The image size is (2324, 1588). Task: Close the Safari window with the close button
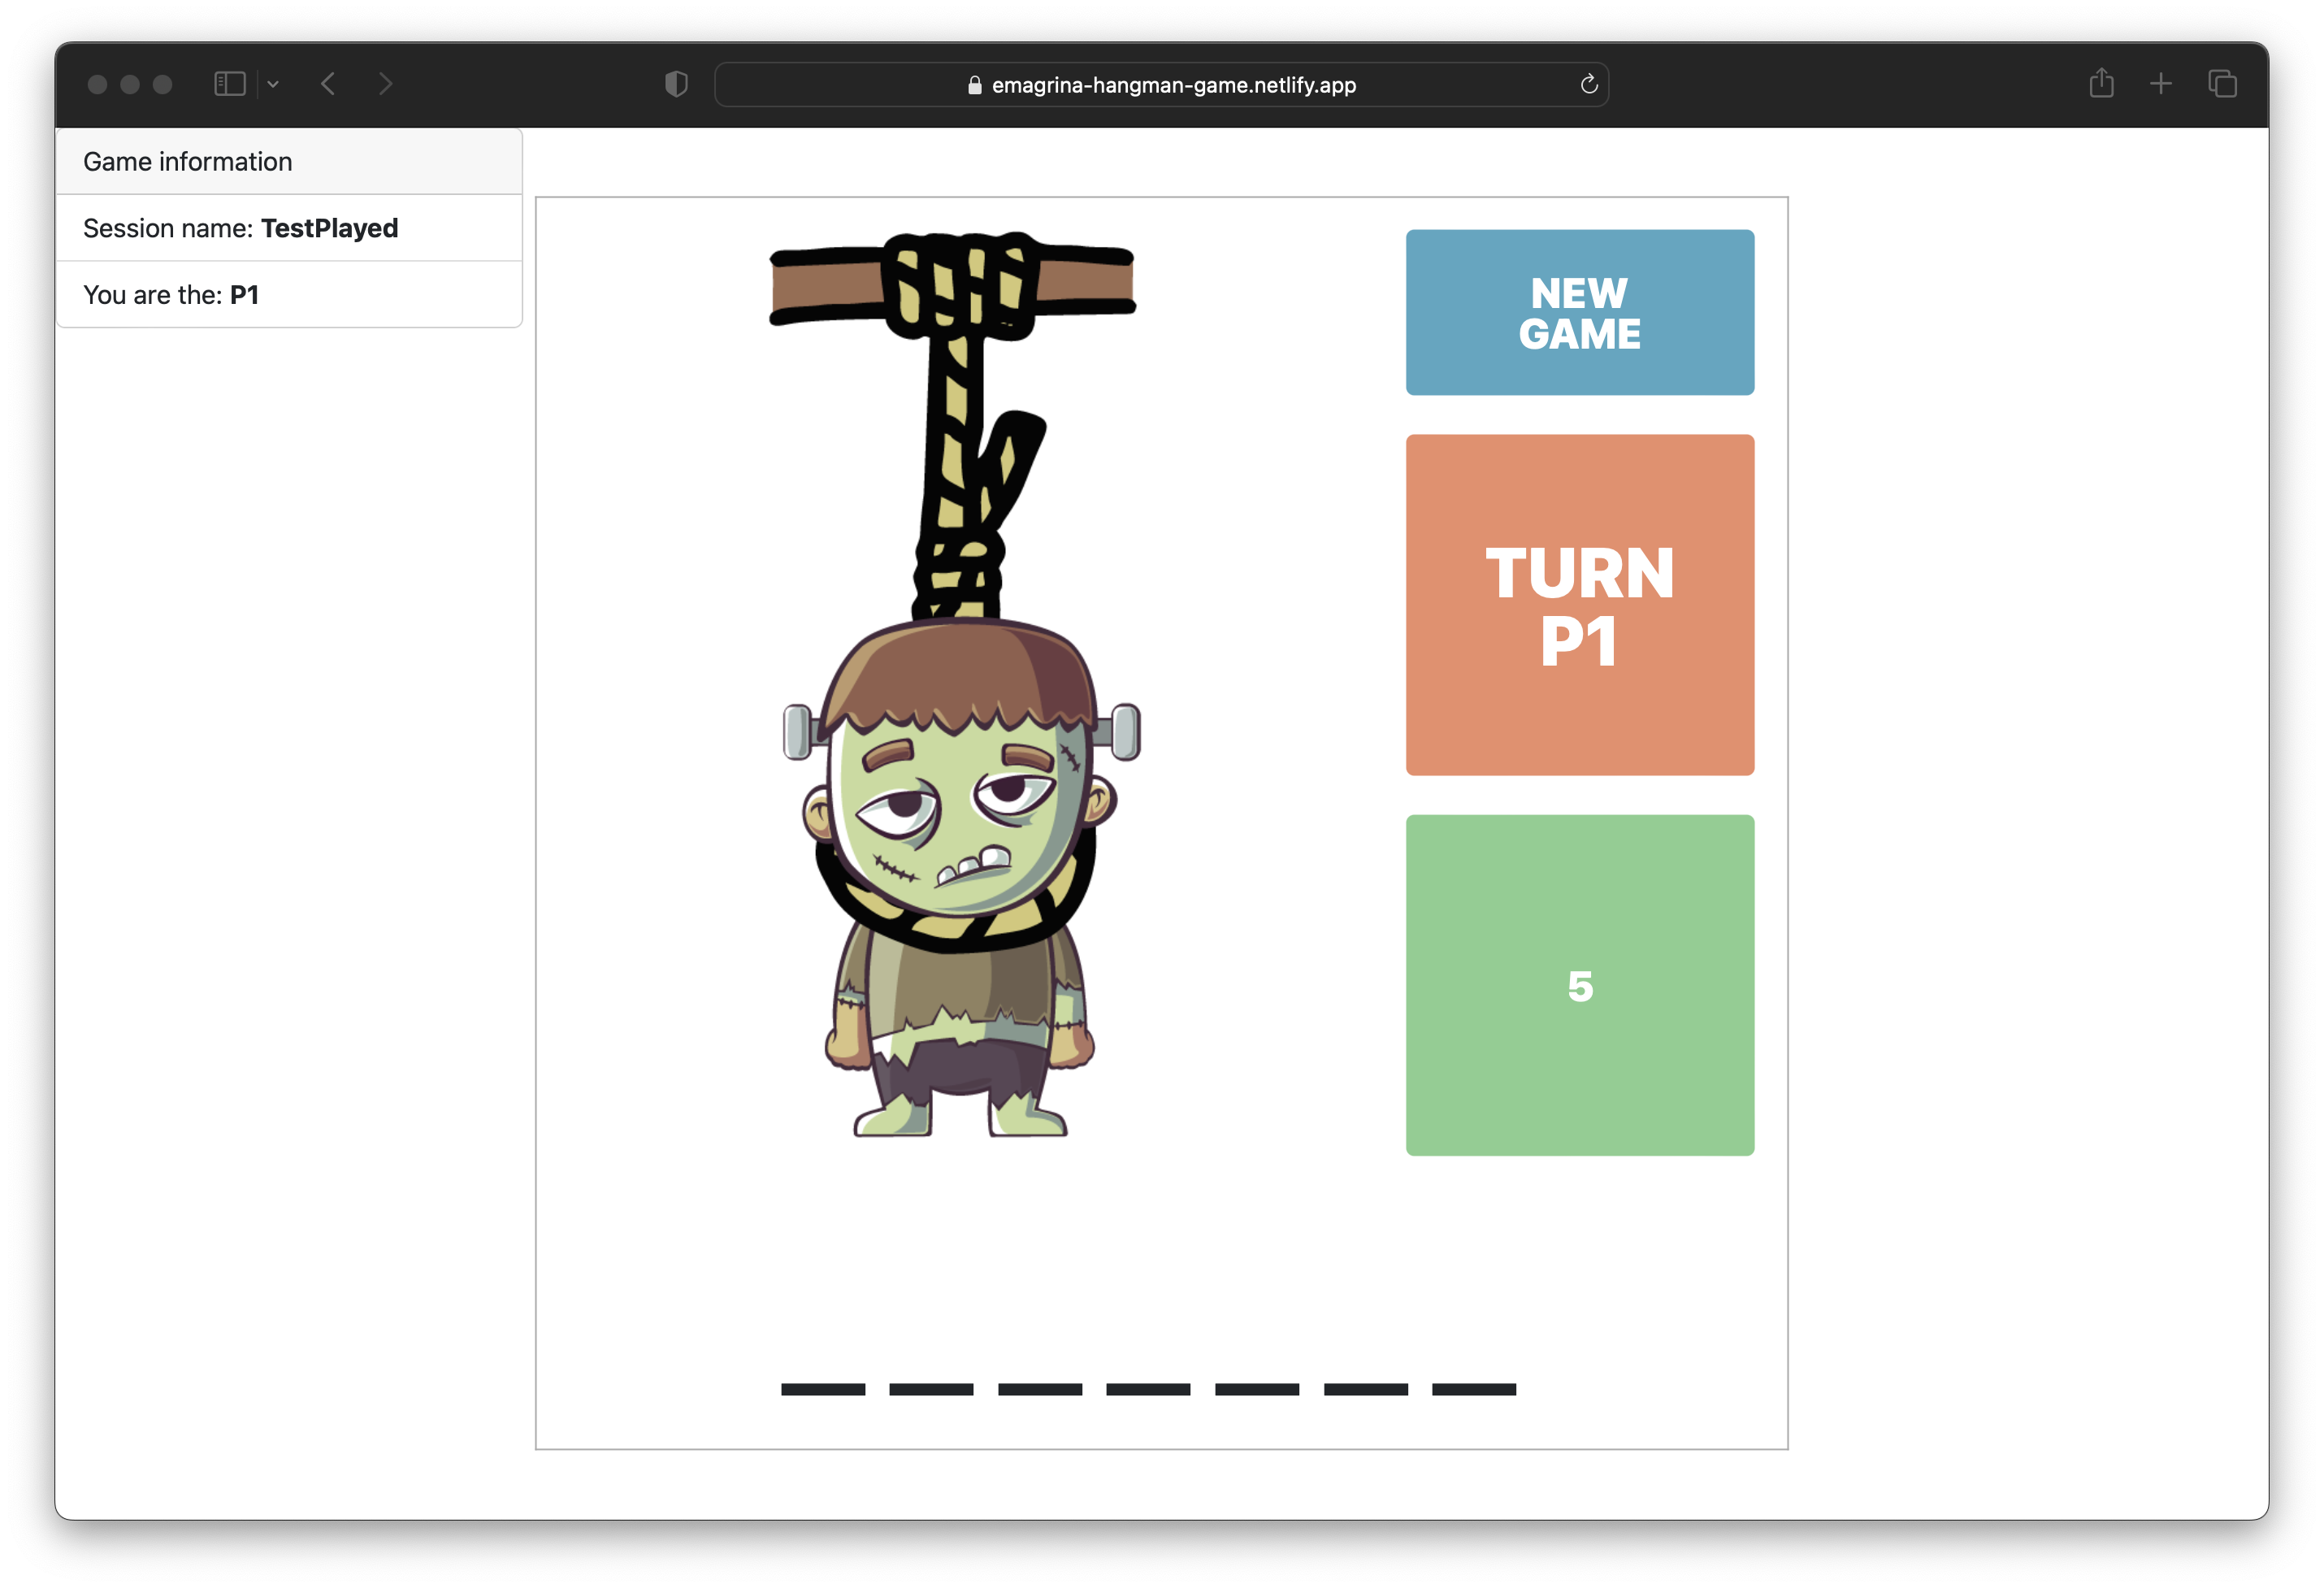pos(98,85)
